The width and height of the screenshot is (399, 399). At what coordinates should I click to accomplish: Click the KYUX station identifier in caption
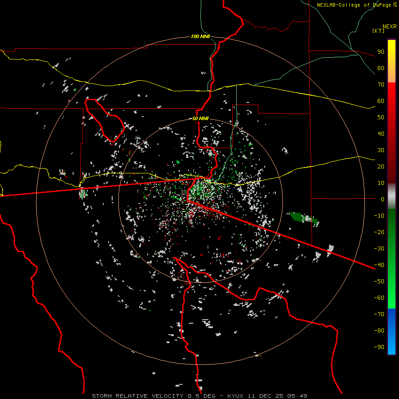pos(235,396)
